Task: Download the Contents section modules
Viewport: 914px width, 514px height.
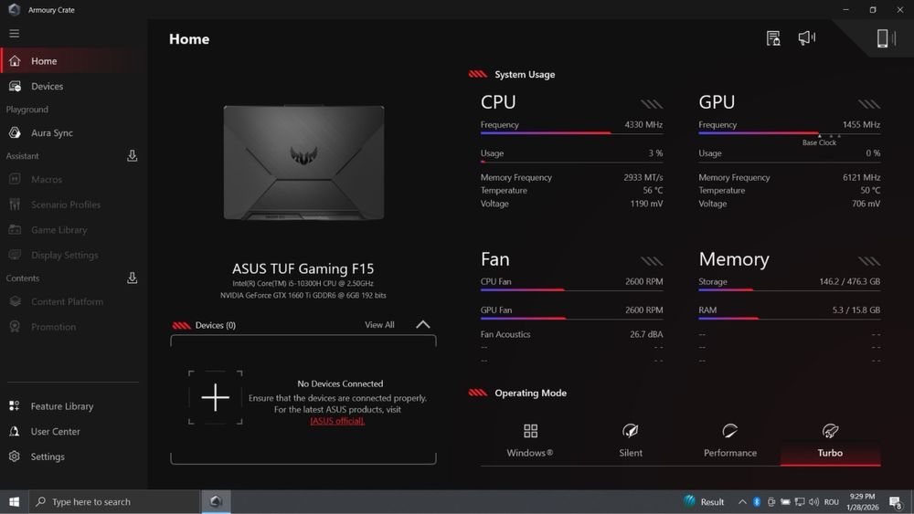Action: tap(133, 278)
